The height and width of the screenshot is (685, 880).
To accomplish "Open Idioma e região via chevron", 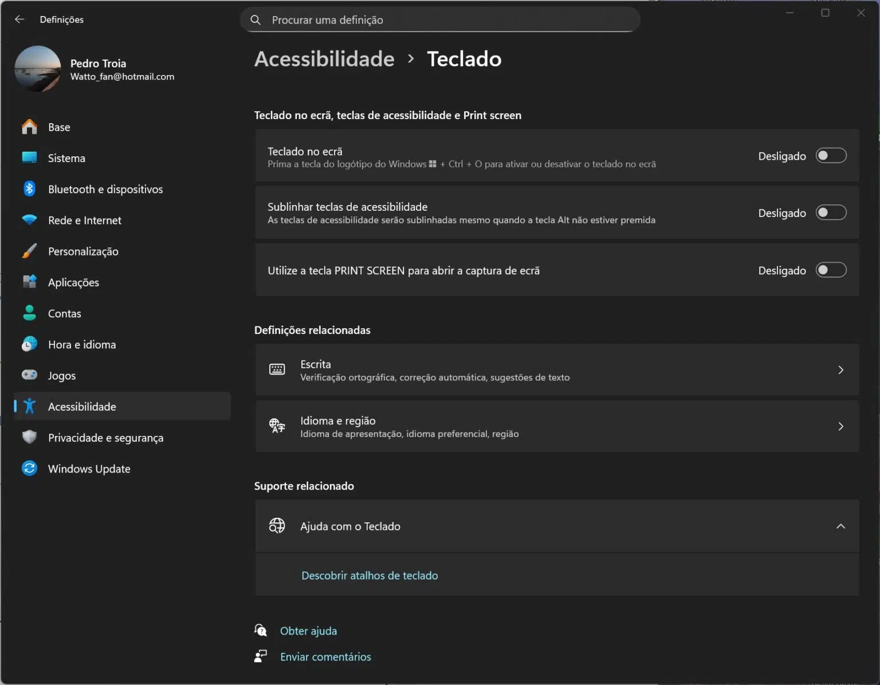I will click(x=840, y=426).
